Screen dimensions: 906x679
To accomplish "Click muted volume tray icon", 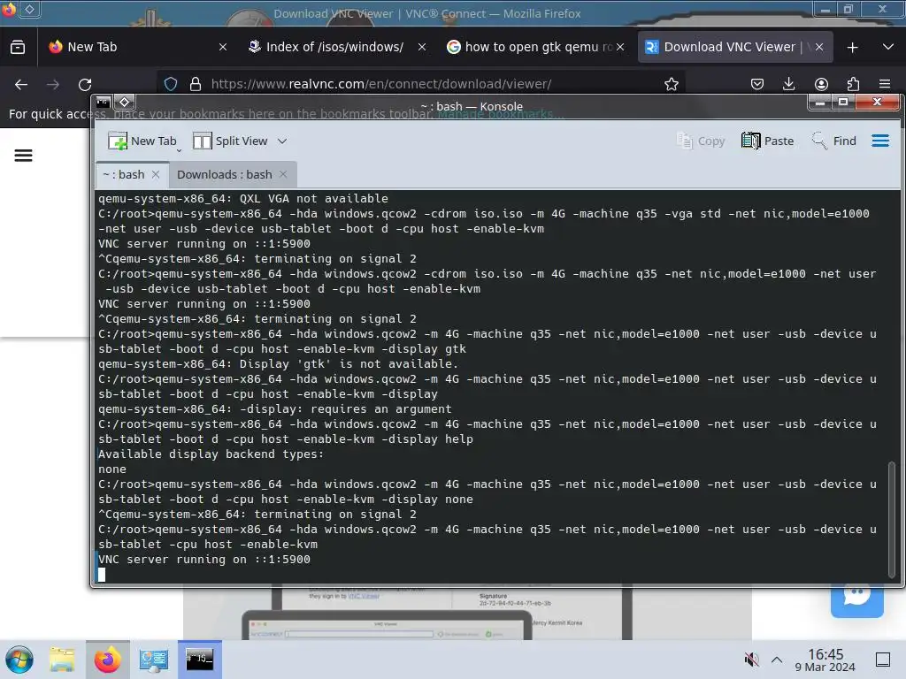I will pos(751,660).
